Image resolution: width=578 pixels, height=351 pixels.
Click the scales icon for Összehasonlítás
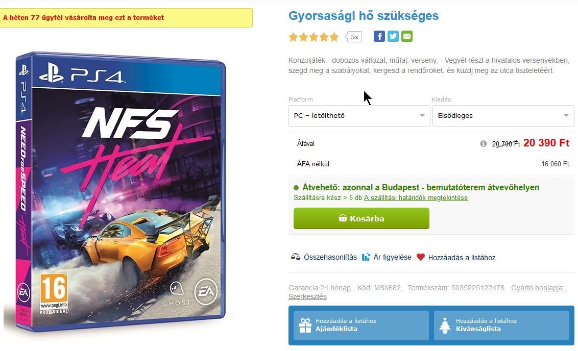pyautogui.click(x=295, y=257)
